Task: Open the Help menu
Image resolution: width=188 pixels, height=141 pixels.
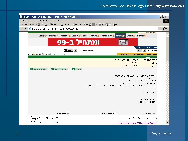Action: point(58,21)
